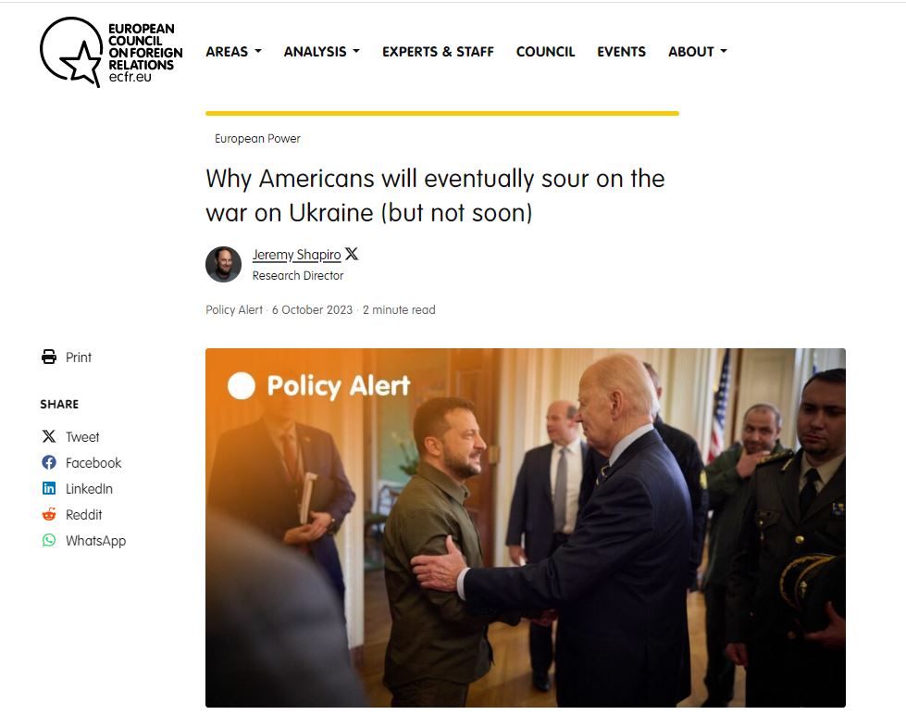Open Jeremy Shapiro's X profile icon
This screenshot has width=906, height=715.
(352, 254)
